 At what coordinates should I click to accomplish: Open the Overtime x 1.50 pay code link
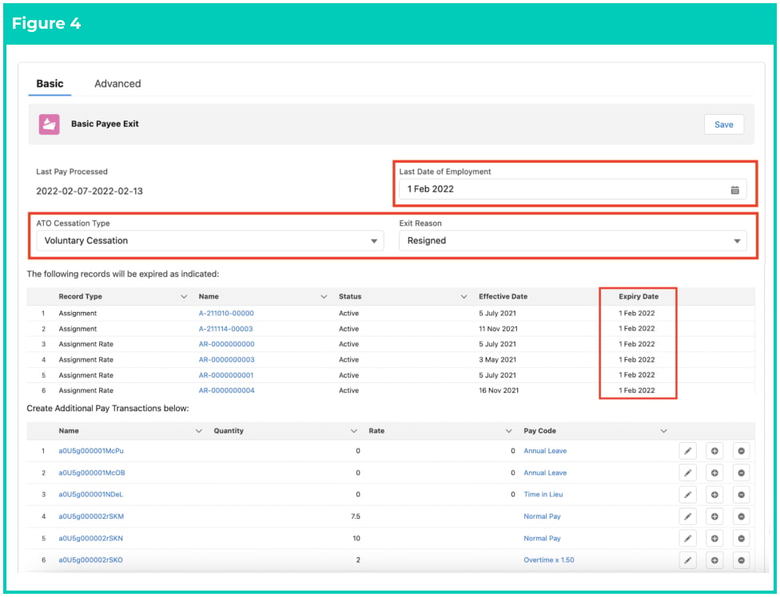point(549,560)
